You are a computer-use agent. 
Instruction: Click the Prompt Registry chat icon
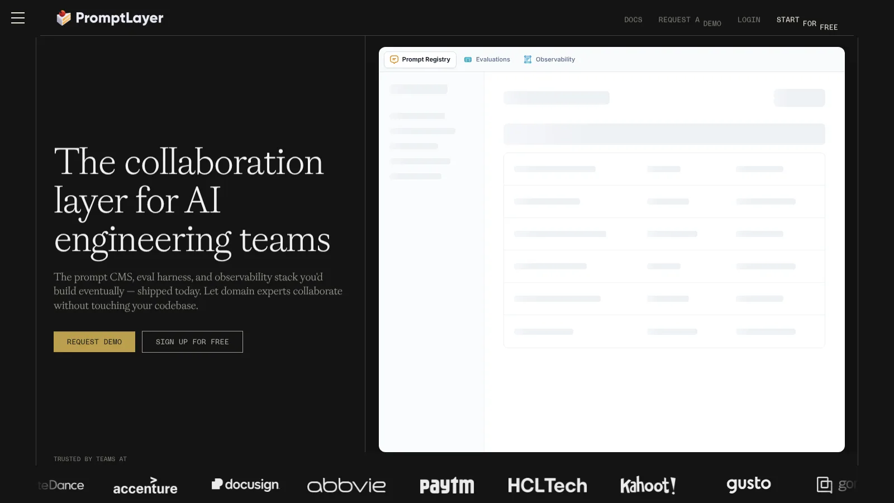(x=394, y=59)
